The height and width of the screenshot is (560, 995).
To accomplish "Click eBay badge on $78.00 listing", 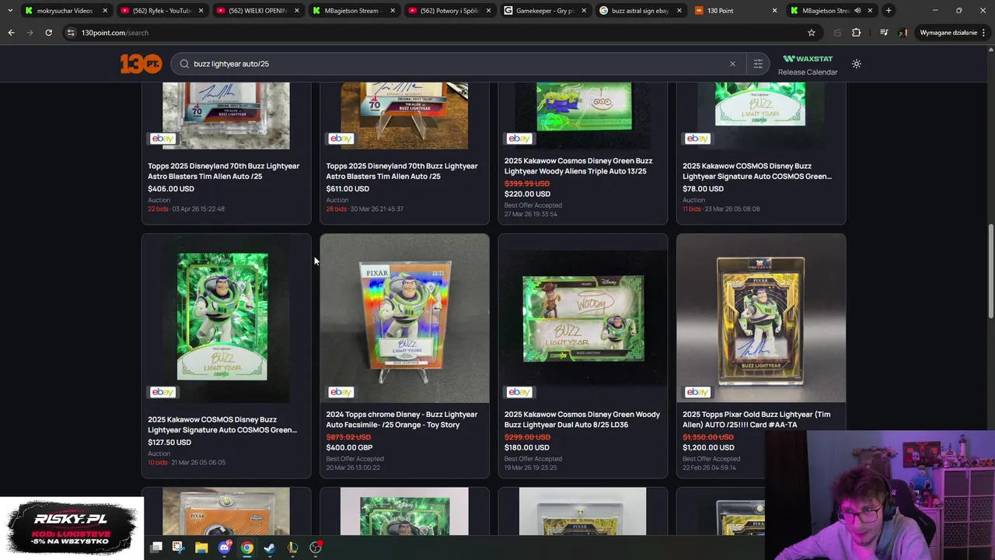I will pyautogui.click(x=697, y=138).
